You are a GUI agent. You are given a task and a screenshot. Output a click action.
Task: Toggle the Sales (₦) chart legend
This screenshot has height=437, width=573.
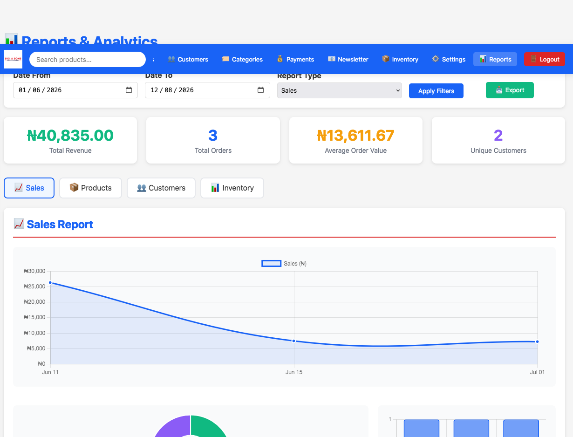(284, 264)
